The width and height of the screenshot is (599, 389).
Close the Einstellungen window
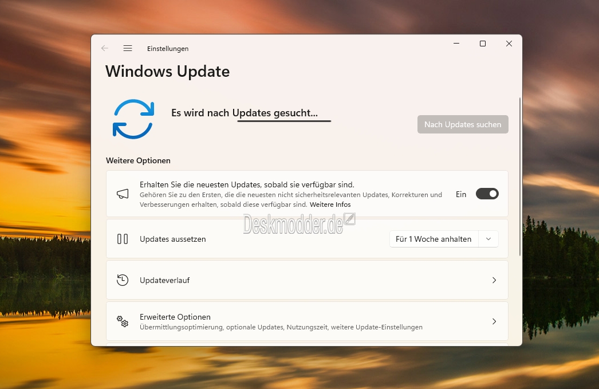pyautogui.click(x=509, y=44)
